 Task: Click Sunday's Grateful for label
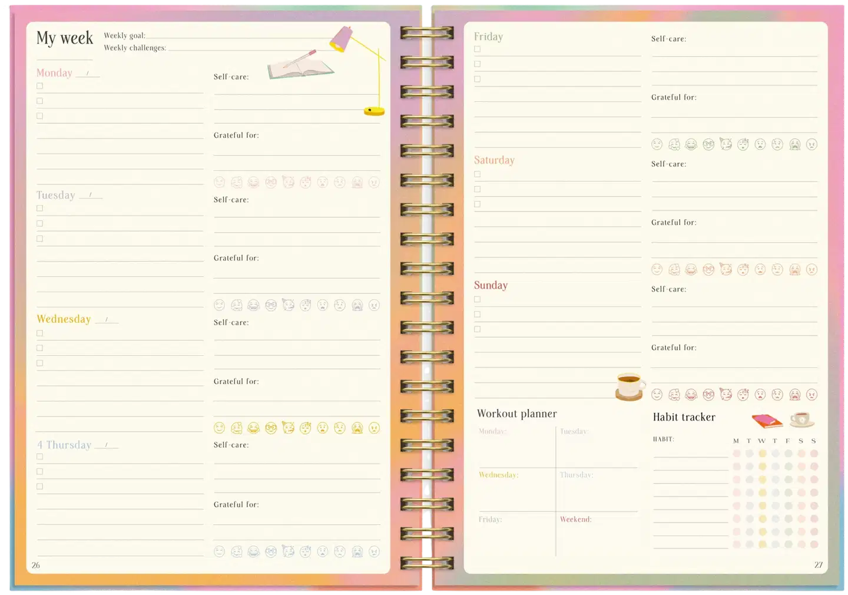click(674, 348)
